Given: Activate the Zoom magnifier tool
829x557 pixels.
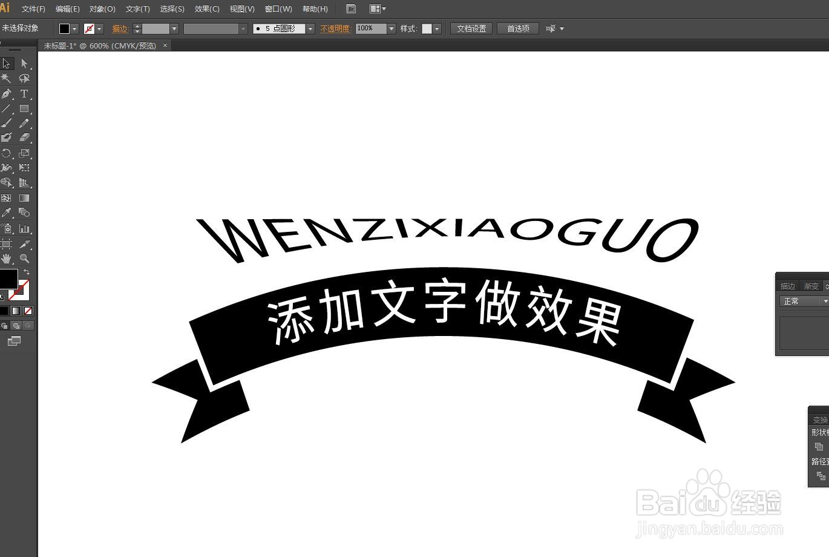Looking at the screenshot, I should [x=24, y=259].
